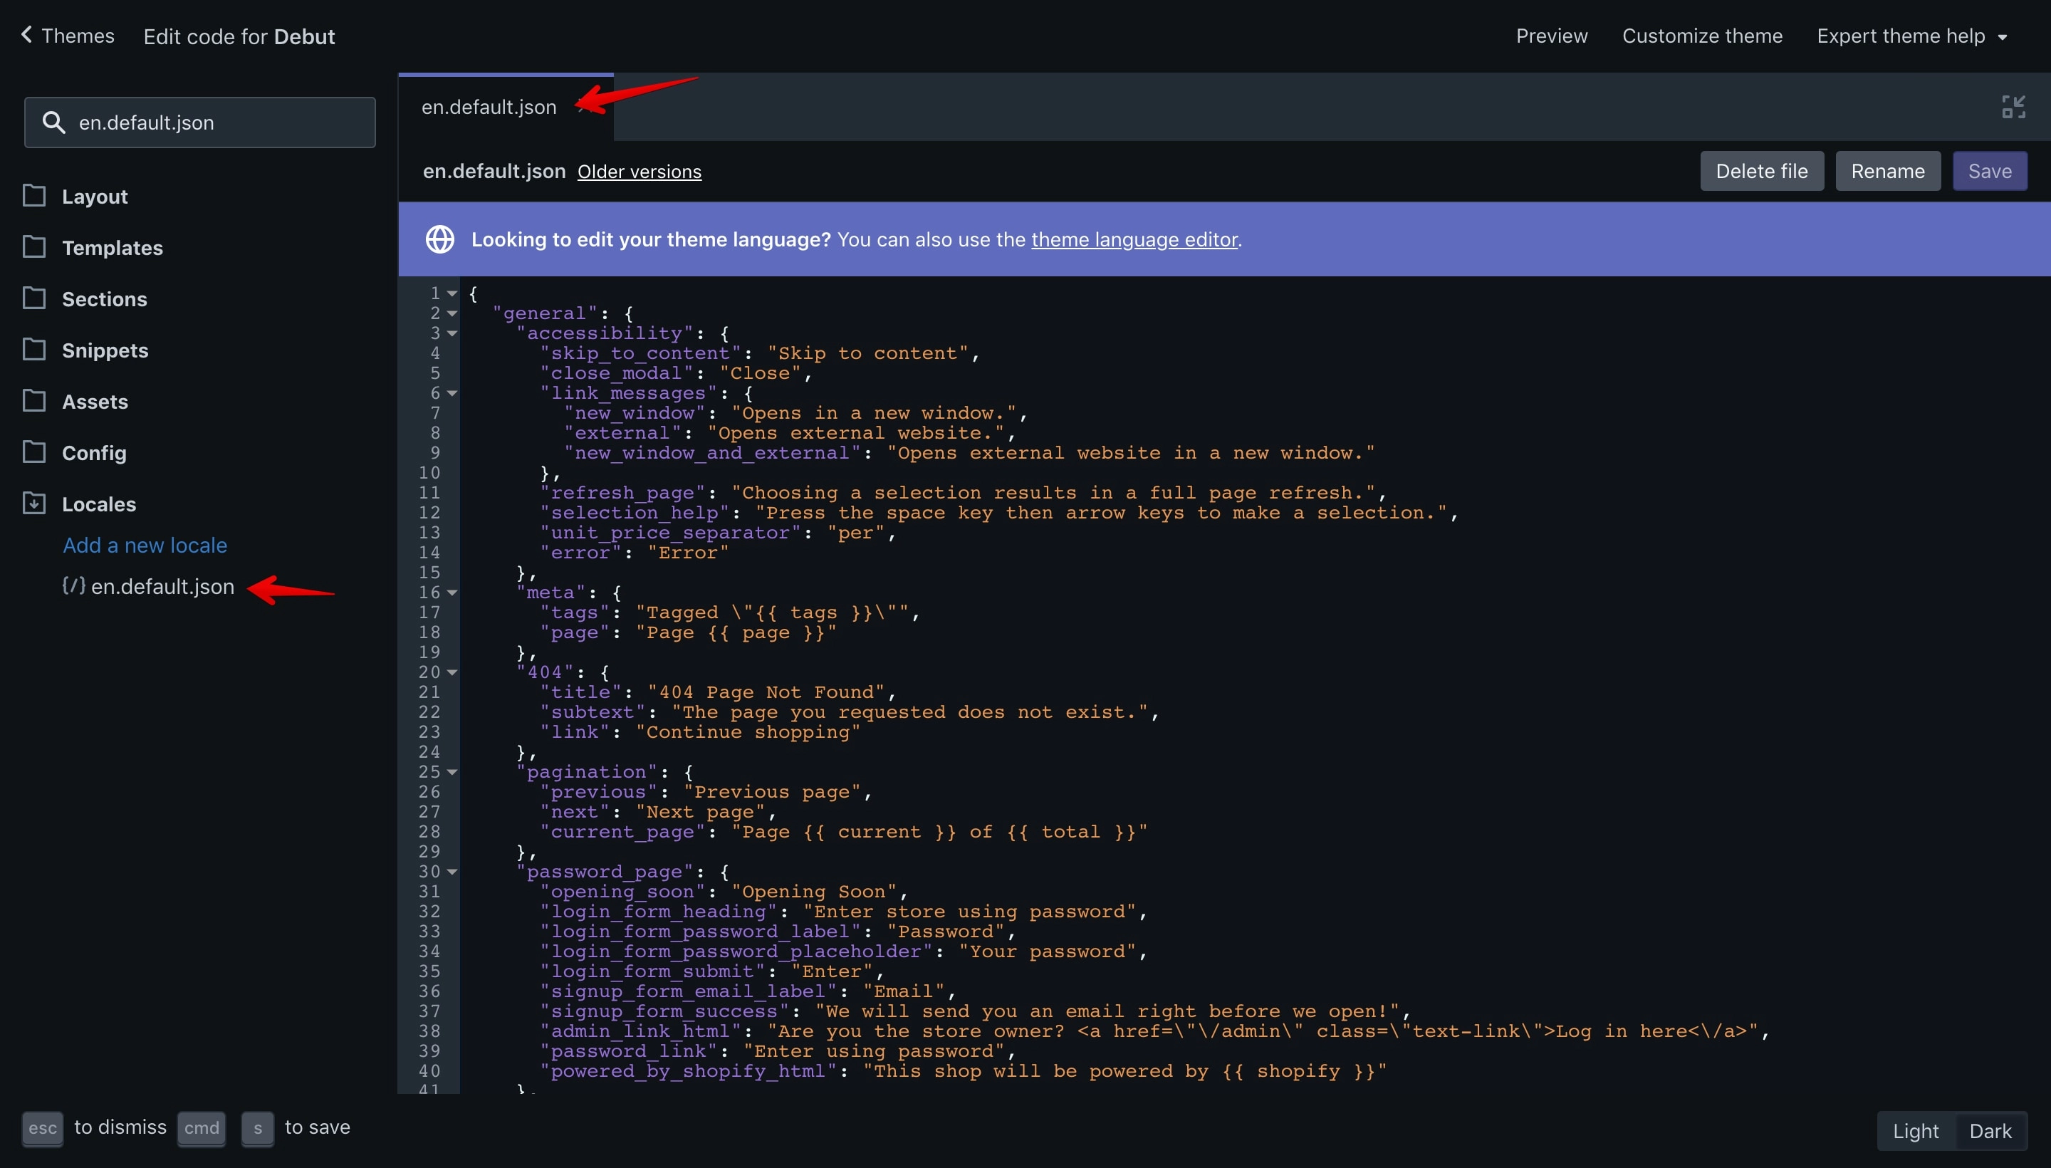Click the "Close" value on line 5
The width and height of the screenshot is (2051, 1168).
760,373
